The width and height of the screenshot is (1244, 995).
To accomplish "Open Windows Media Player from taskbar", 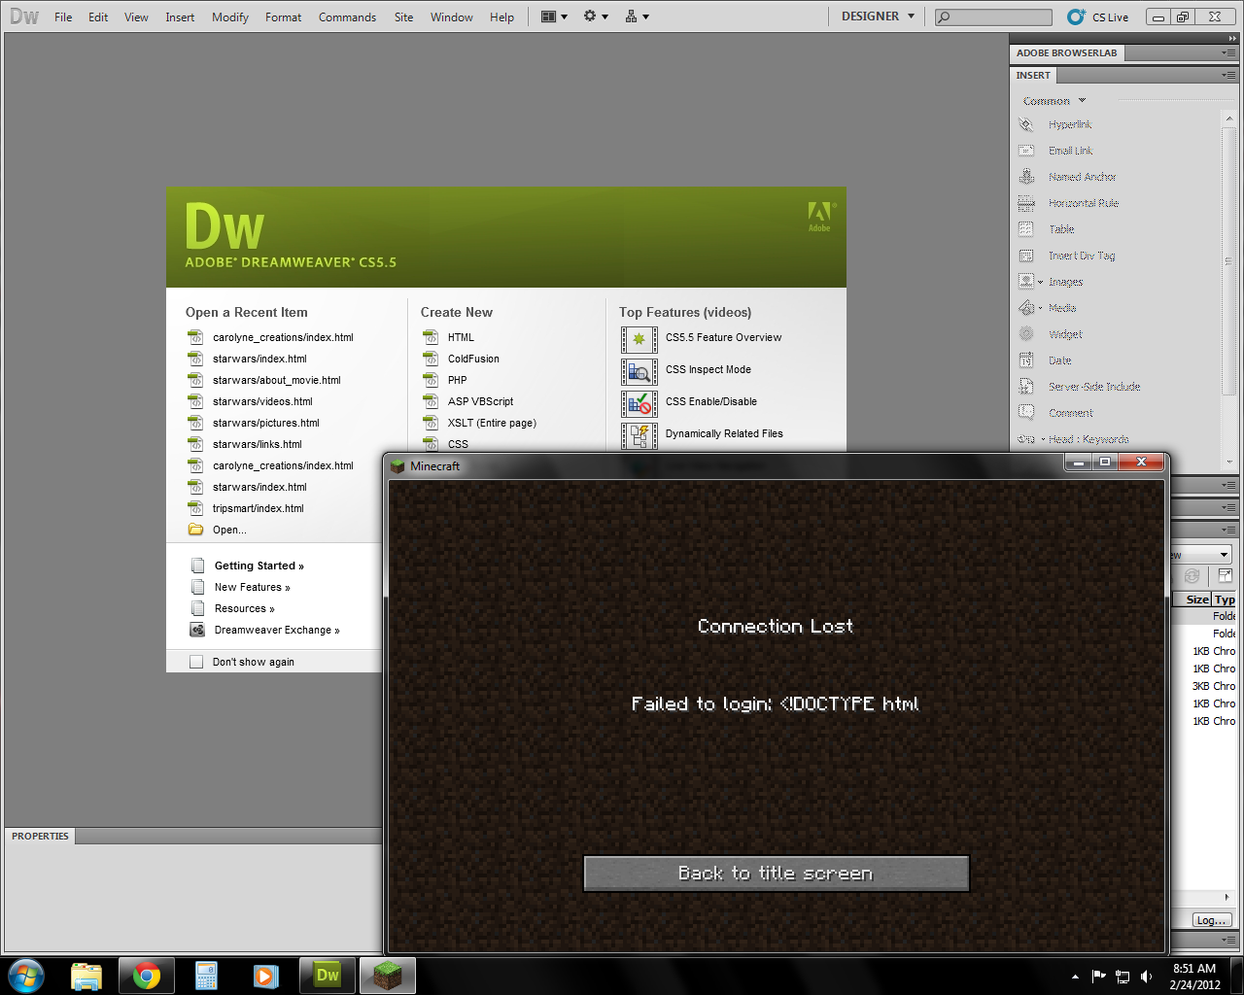I will click(267, 976).
